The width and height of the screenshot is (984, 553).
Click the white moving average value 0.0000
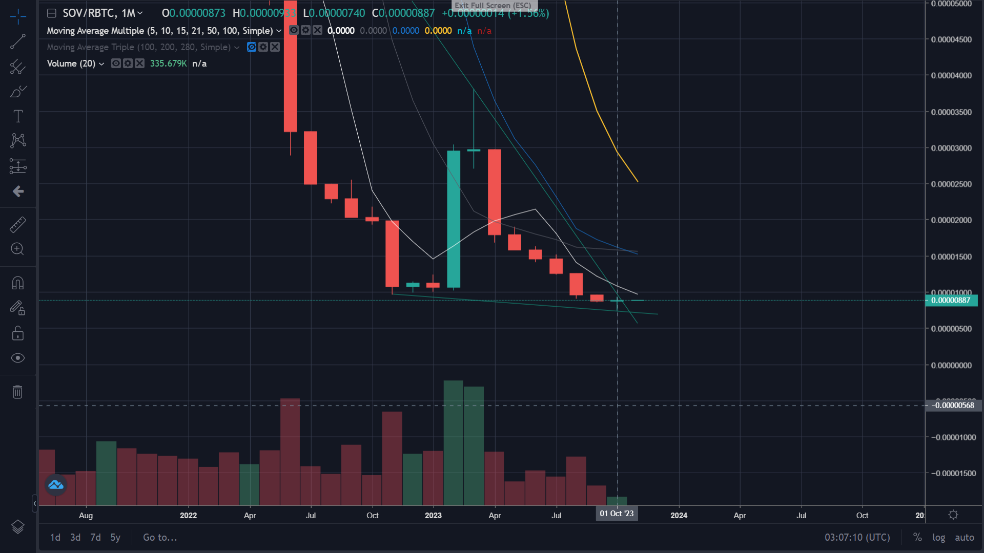(341, 31)
